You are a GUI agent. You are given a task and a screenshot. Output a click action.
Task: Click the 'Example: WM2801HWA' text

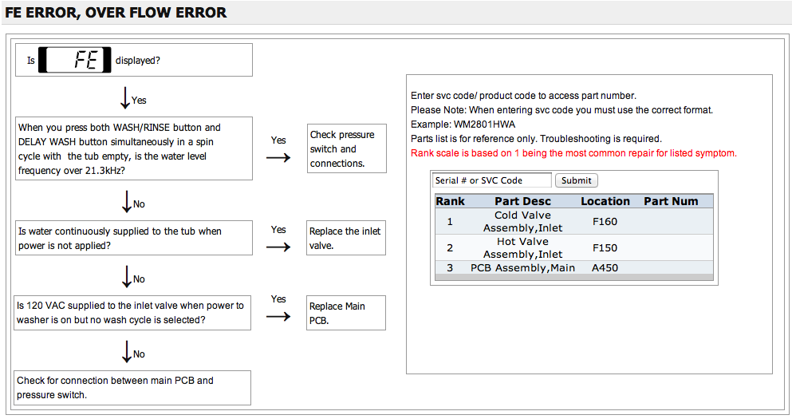(x=463, y=125)
